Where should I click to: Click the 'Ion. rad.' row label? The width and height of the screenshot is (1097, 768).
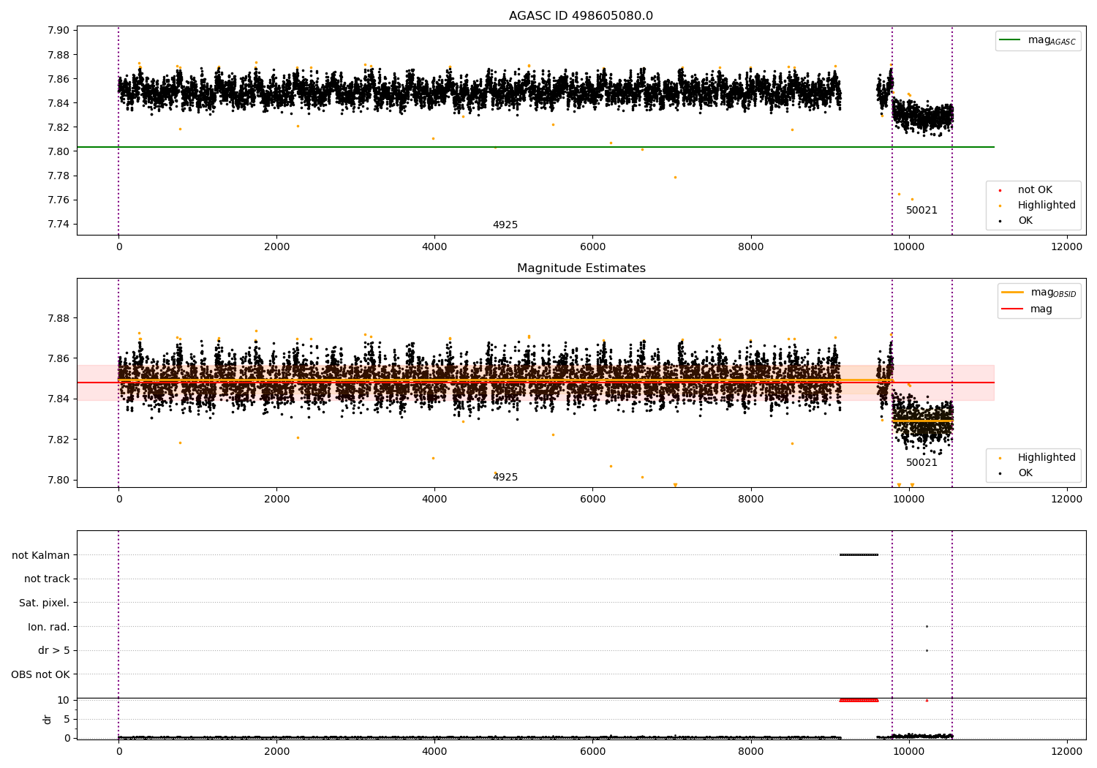pyautogui.click(x=49, y=627)
